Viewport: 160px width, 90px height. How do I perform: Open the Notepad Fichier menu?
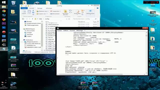(59, 30)
